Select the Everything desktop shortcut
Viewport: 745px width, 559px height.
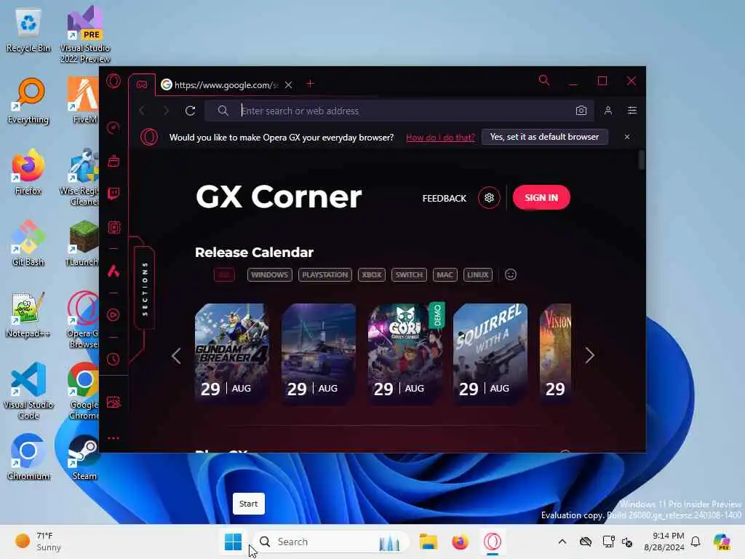(x=28, y=101)
